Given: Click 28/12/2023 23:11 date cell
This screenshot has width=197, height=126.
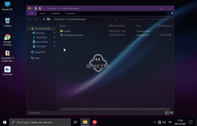Looking at the screenshot, I should click(x=117, y=35).
